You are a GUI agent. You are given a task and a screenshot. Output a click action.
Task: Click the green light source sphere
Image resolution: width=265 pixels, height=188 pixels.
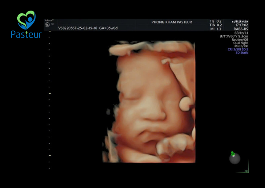[232, 154]
